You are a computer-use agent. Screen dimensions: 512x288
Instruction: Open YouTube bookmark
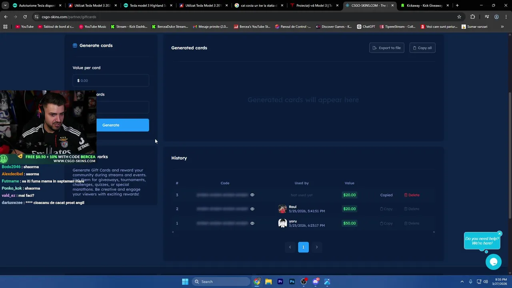(x=24, y=26)
